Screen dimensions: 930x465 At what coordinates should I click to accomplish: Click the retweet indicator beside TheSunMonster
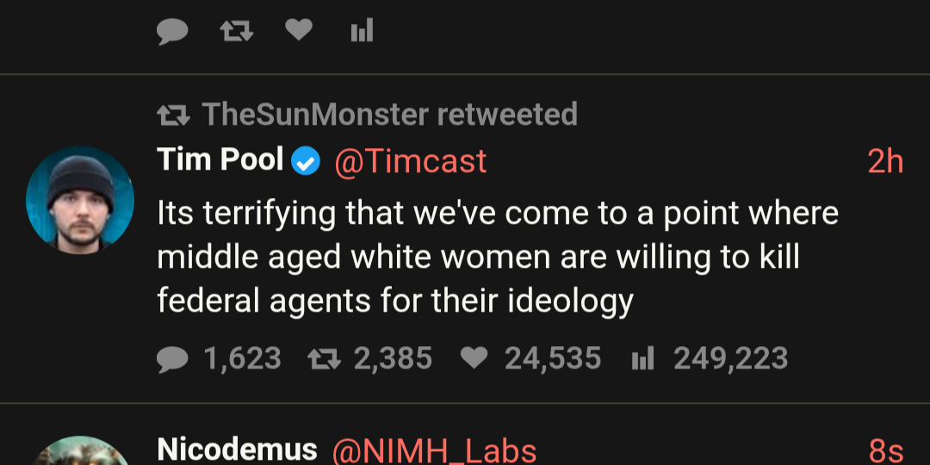tap(172, 114)
